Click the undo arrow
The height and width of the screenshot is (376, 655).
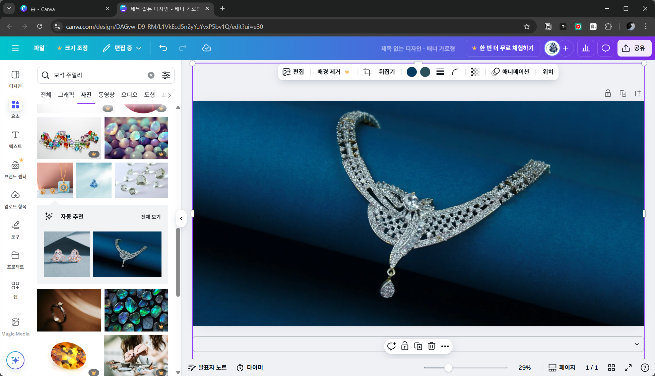[163, 48]
